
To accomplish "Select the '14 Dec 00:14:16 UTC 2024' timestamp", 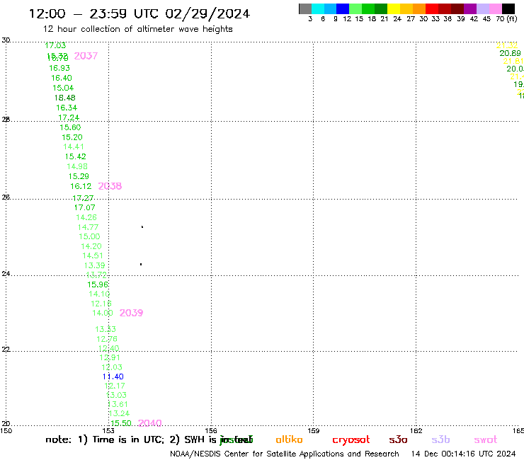I will pyautogui.click(x=464, y=454).
